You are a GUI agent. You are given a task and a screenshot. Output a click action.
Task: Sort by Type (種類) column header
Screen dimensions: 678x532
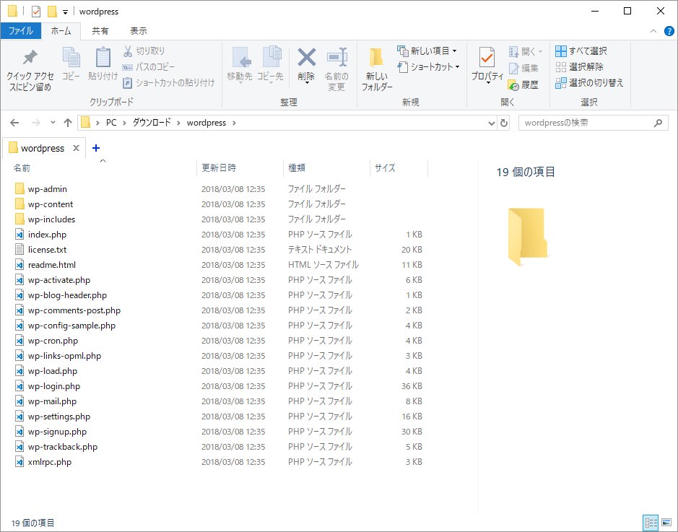click(x=327, y=167)
